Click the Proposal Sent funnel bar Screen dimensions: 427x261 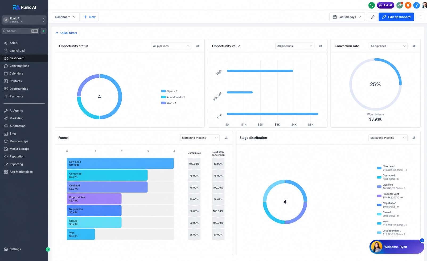click(x=94, y=199)
